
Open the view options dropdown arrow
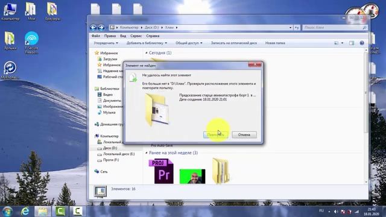pos(342,43)
